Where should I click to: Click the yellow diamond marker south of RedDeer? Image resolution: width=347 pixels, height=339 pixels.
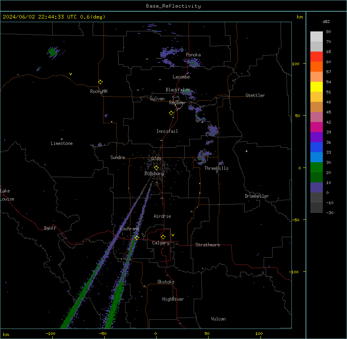coord(171,113)
